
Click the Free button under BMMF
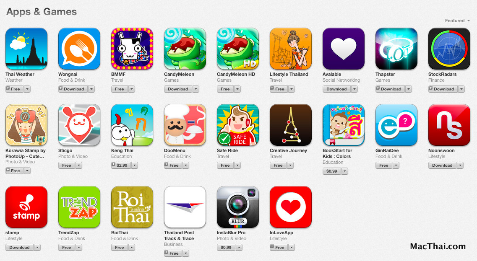tap(120, 89)
